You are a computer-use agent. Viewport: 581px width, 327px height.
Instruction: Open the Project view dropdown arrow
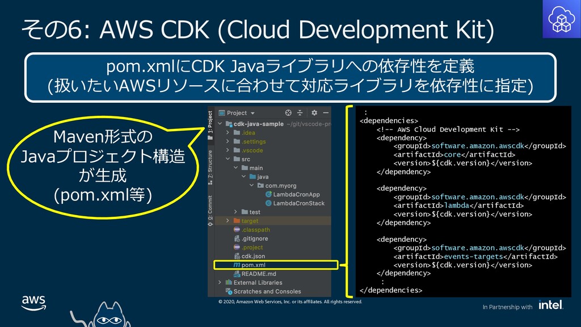point(252,113)
